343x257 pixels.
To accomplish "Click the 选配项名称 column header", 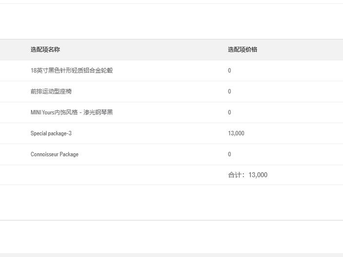I will pyautogui.click(x=45, y=50).
